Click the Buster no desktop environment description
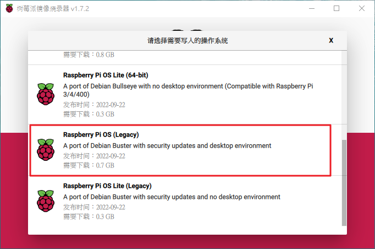This screenshot has height=249, width=375. pyautogui.click(x=172, y=197)
